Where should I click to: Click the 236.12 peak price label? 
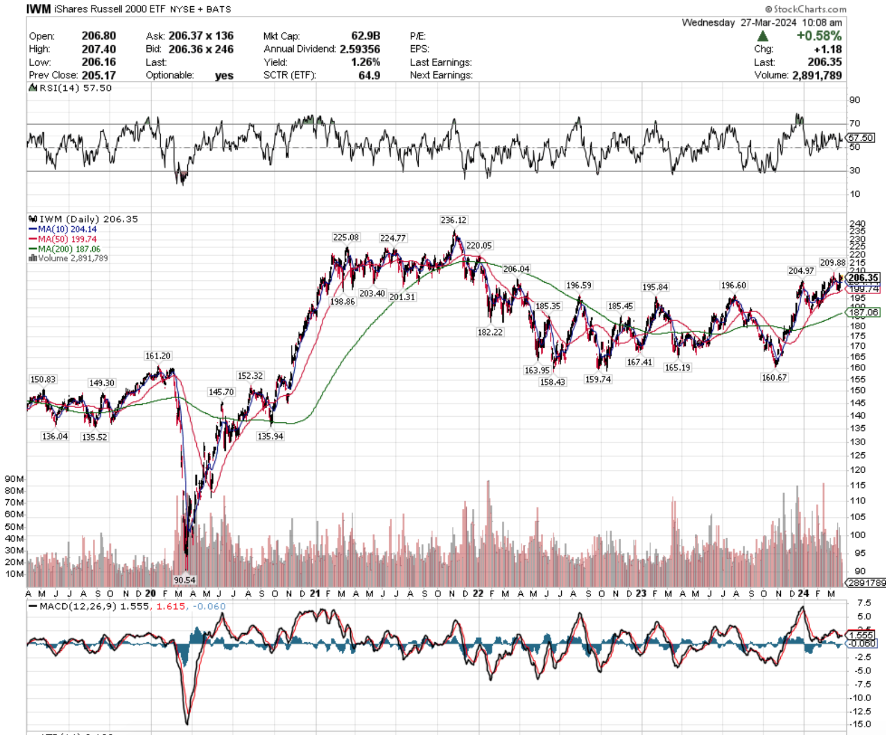(454, 220)
